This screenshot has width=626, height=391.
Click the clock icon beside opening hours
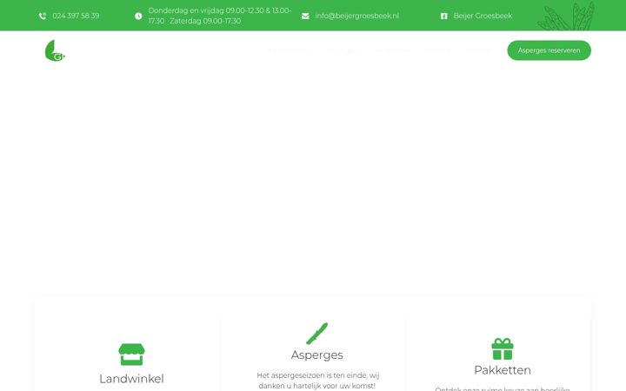138,16
